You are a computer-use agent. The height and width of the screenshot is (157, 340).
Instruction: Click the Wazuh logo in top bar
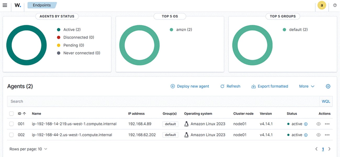18,5
